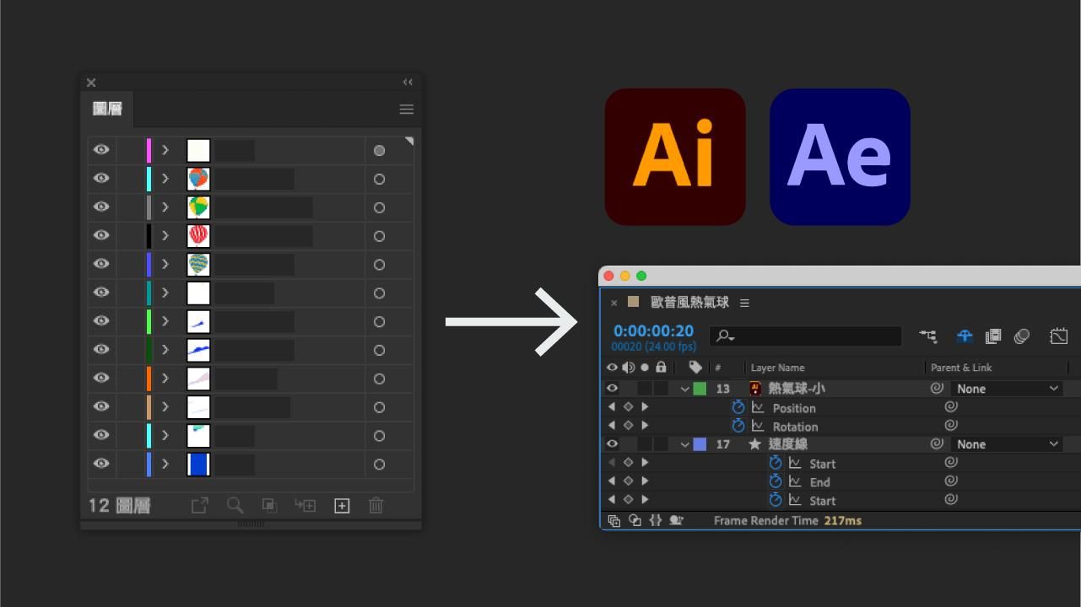Expand the first layer in the Illustrator panel

click(165, 149)
